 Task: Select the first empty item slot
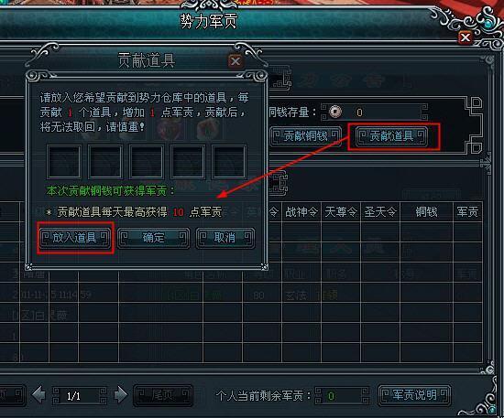coord(64,162)
